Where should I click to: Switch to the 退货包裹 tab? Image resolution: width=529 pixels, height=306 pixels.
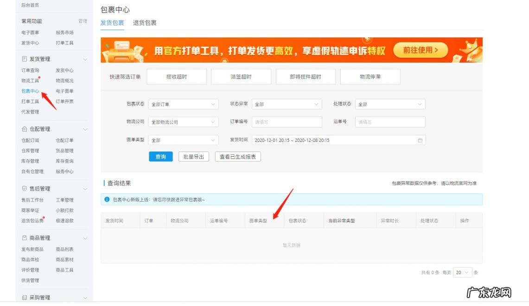[x=145, y=22]
